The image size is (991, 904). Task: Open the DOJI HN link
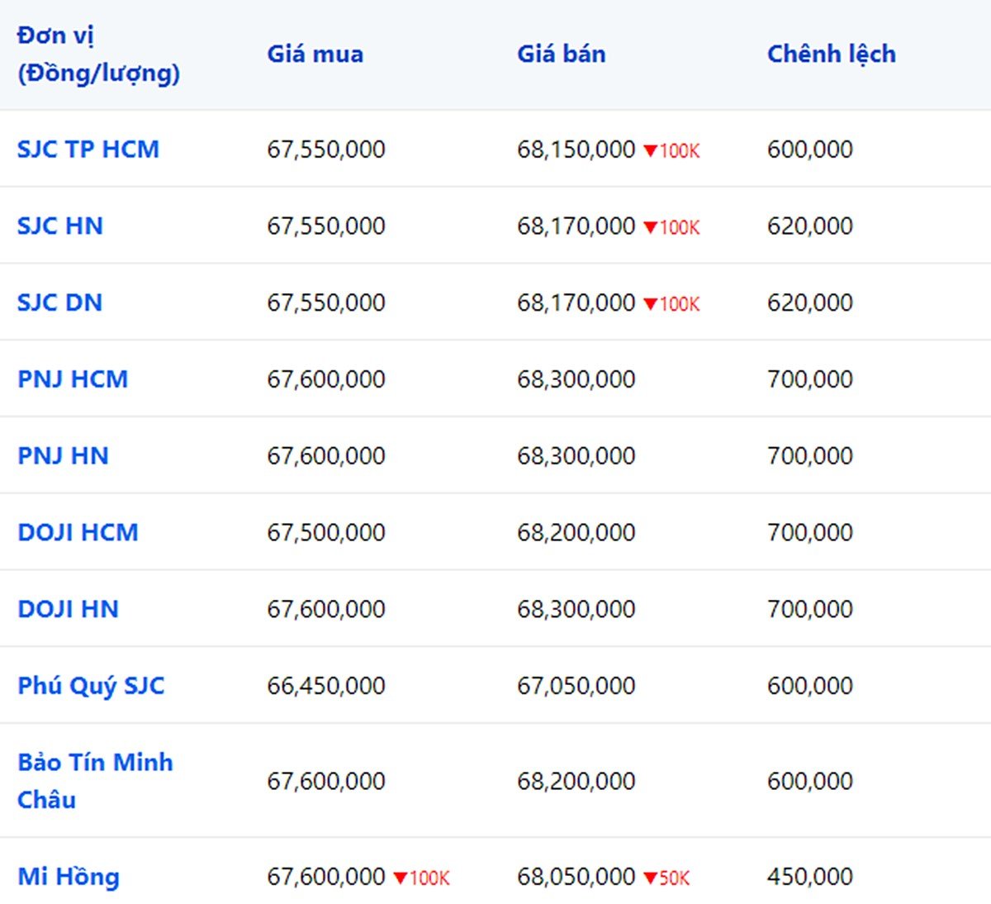click(68, 609)
